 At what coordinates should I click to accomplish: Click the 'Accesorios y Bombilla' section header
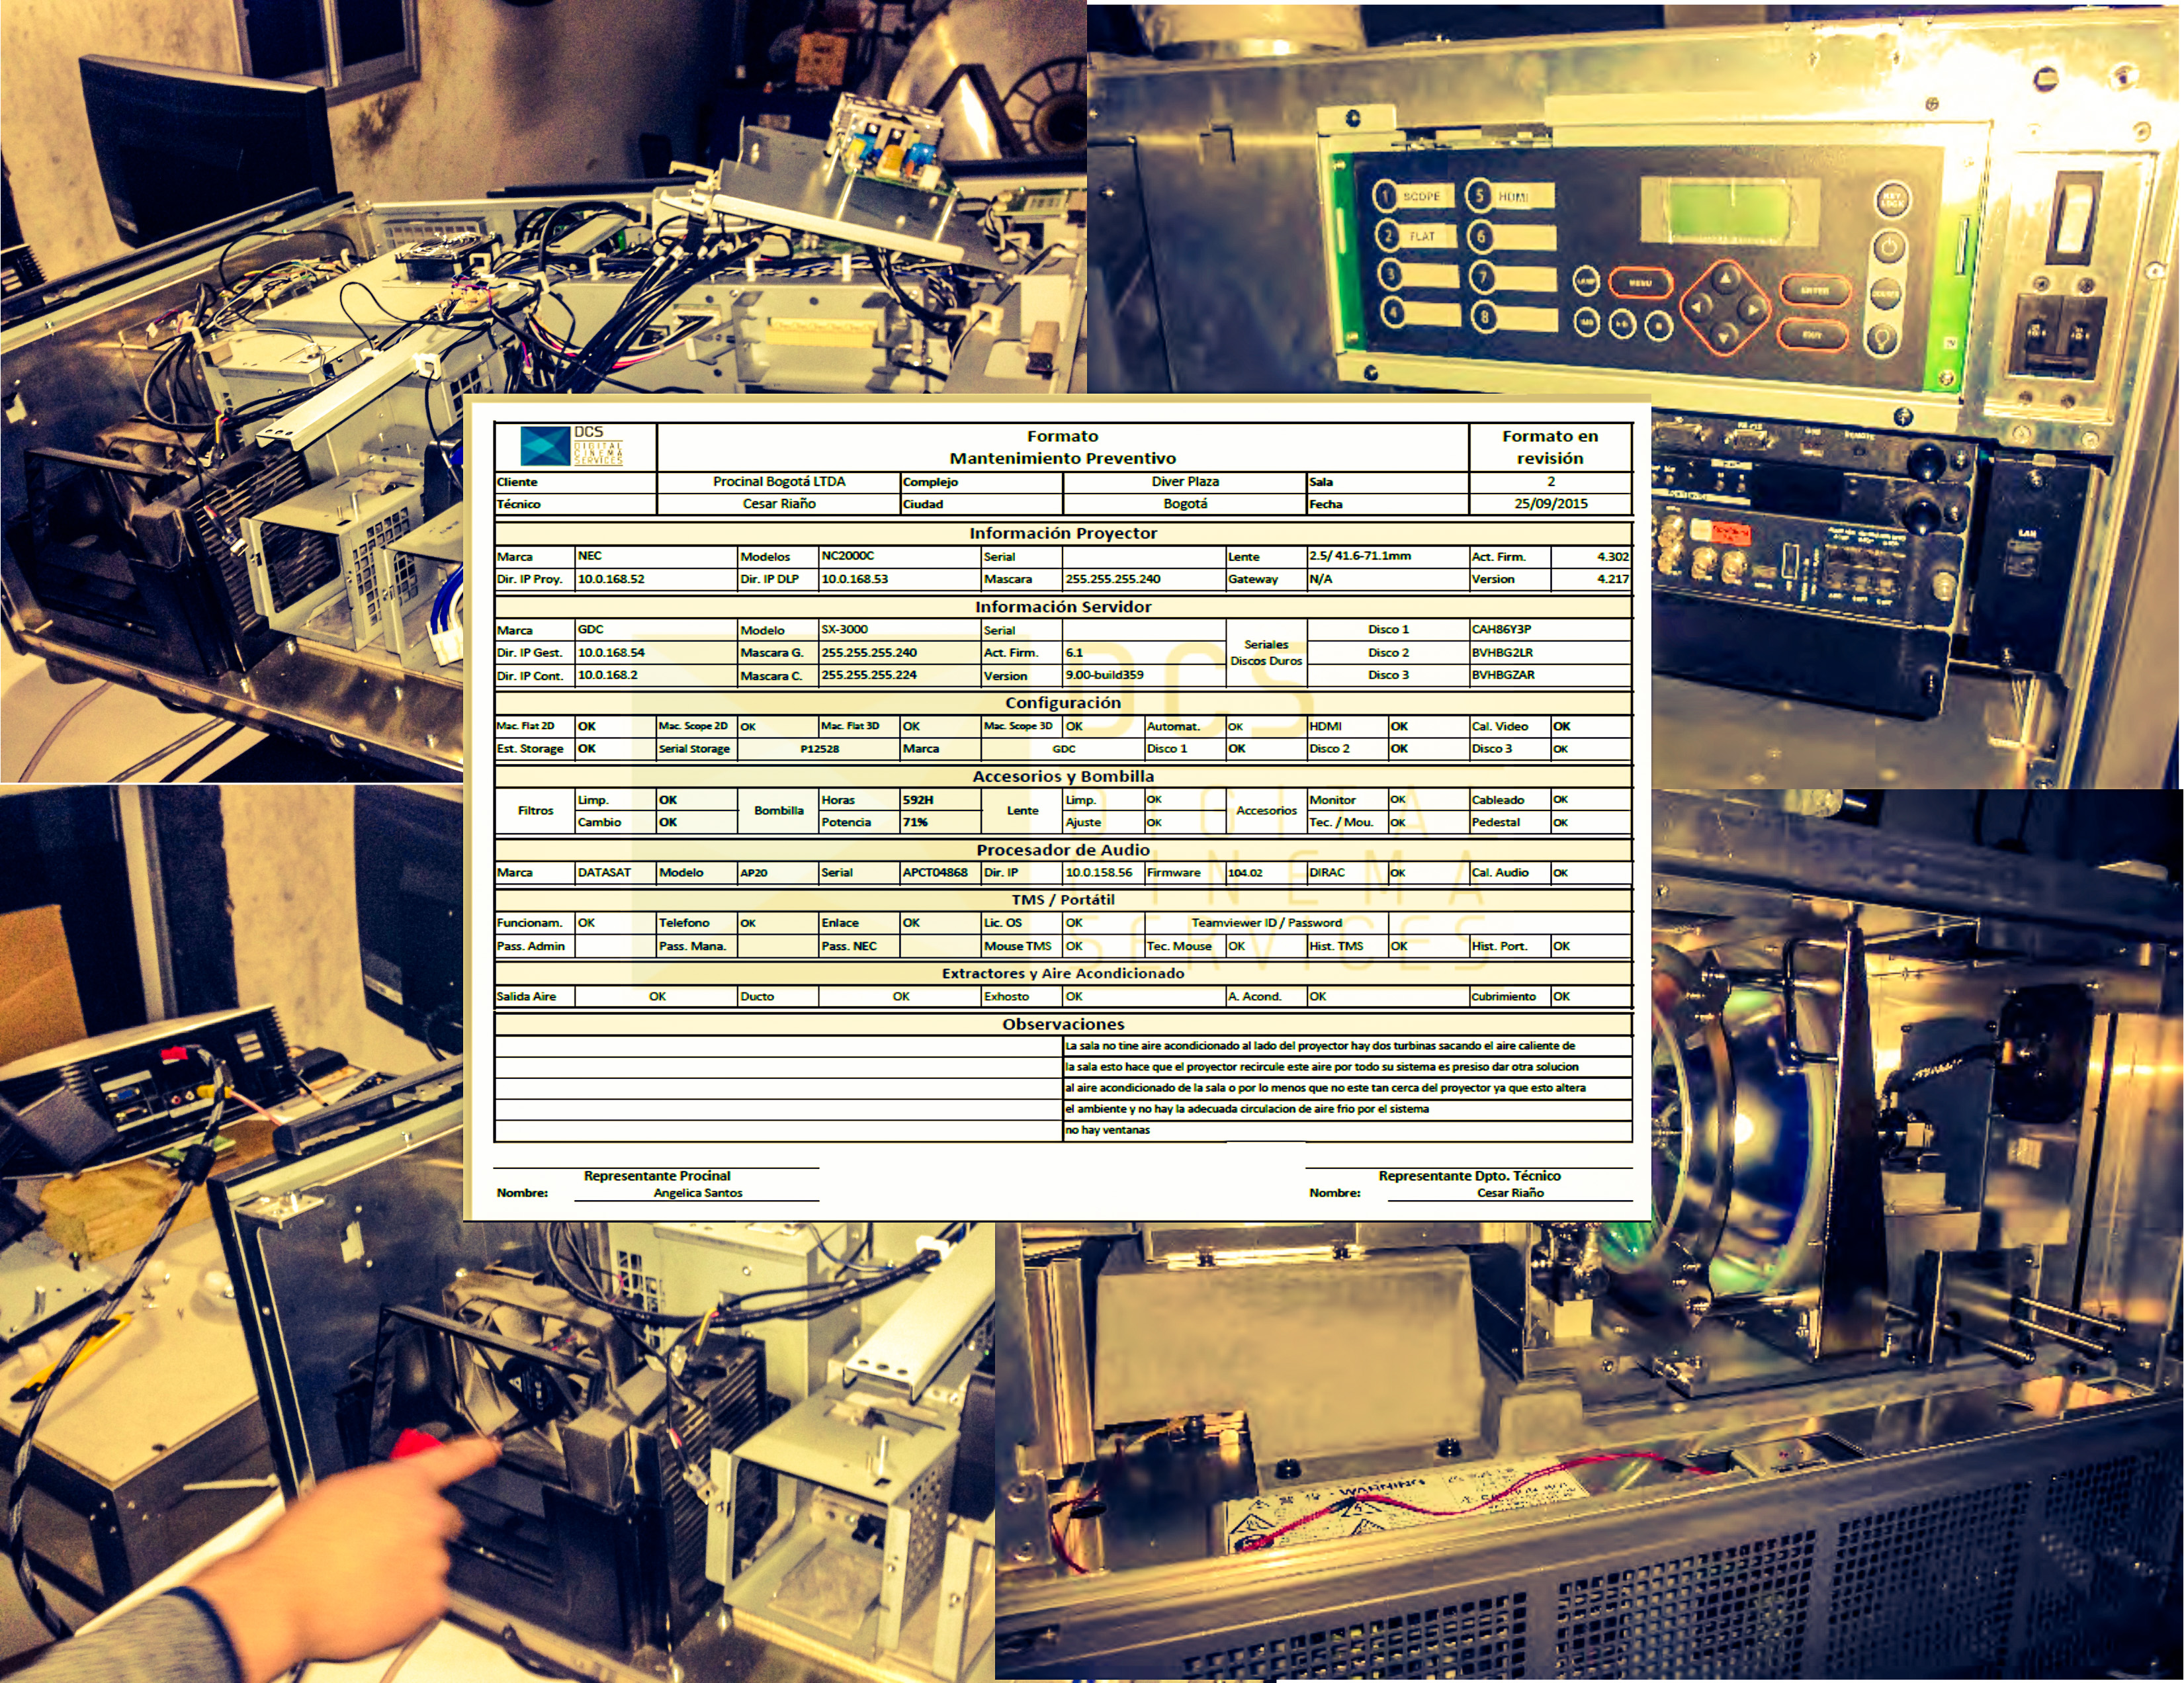coord(1063,776)
